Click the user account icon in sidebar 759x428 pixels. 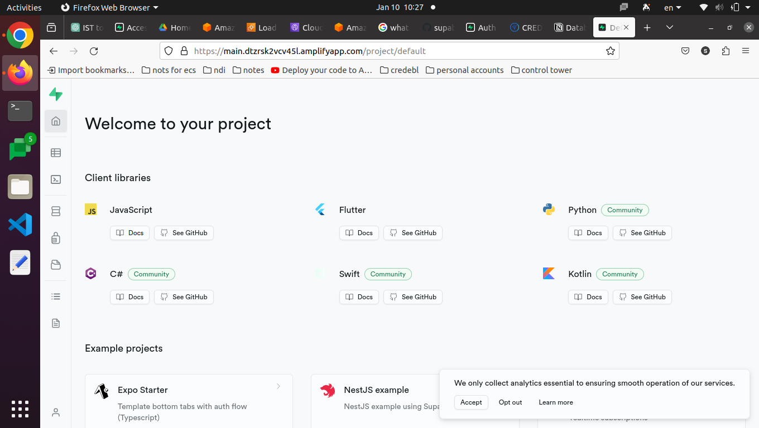(56, 412)
